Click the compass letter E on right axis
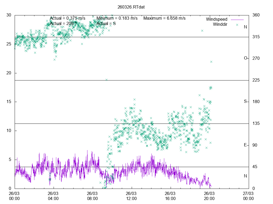 pyautogui.click(x=245, y=145)
